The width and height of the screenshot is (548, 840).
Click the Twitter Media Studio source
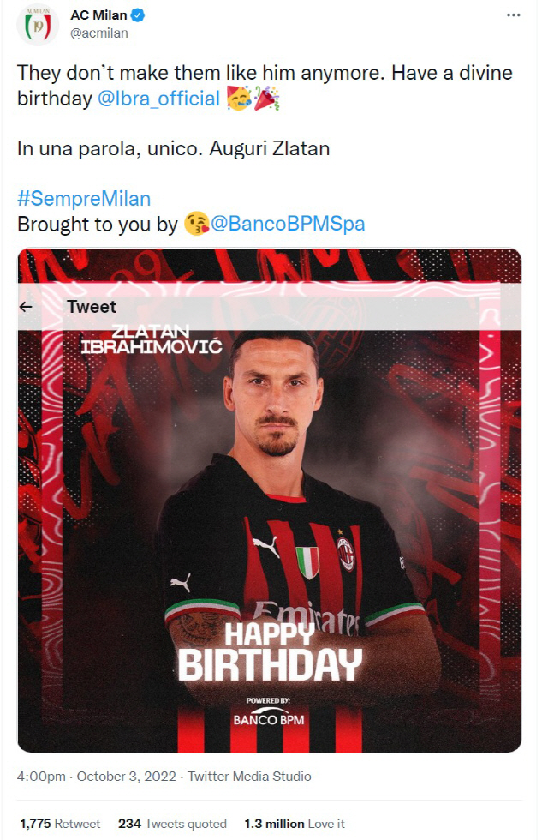coord(249,777)
